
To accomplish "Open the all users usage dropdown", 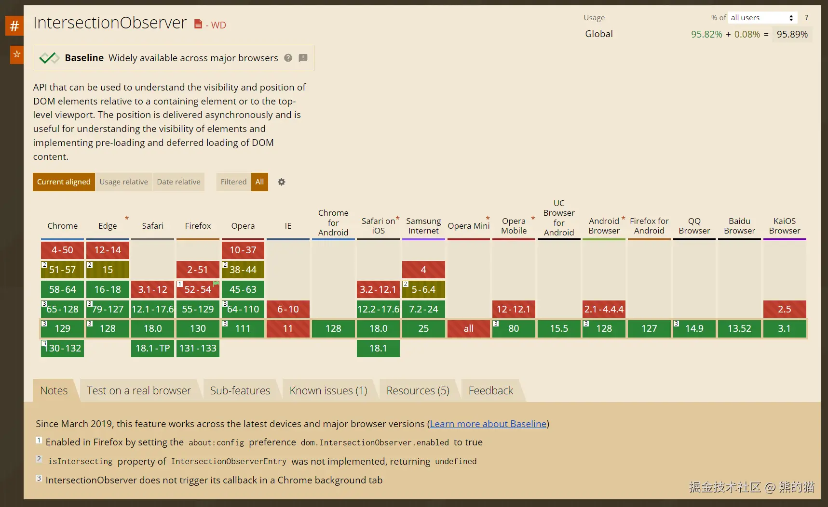I will 762,18.
